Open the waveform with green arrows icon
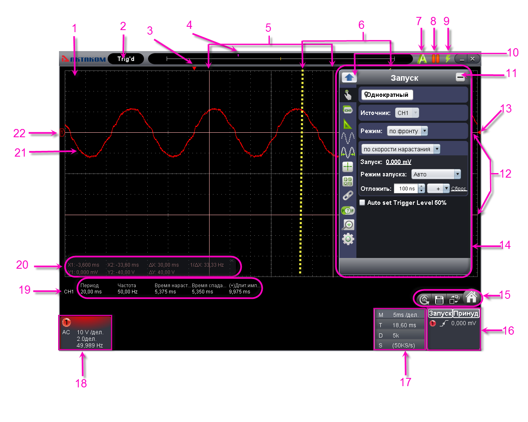528x422 pixels. pyautogui.click(x=348, y=152)
